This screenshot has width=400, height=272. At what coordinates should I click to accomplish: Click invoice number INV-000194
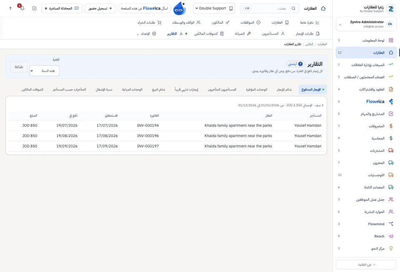[x=148, y=125]
